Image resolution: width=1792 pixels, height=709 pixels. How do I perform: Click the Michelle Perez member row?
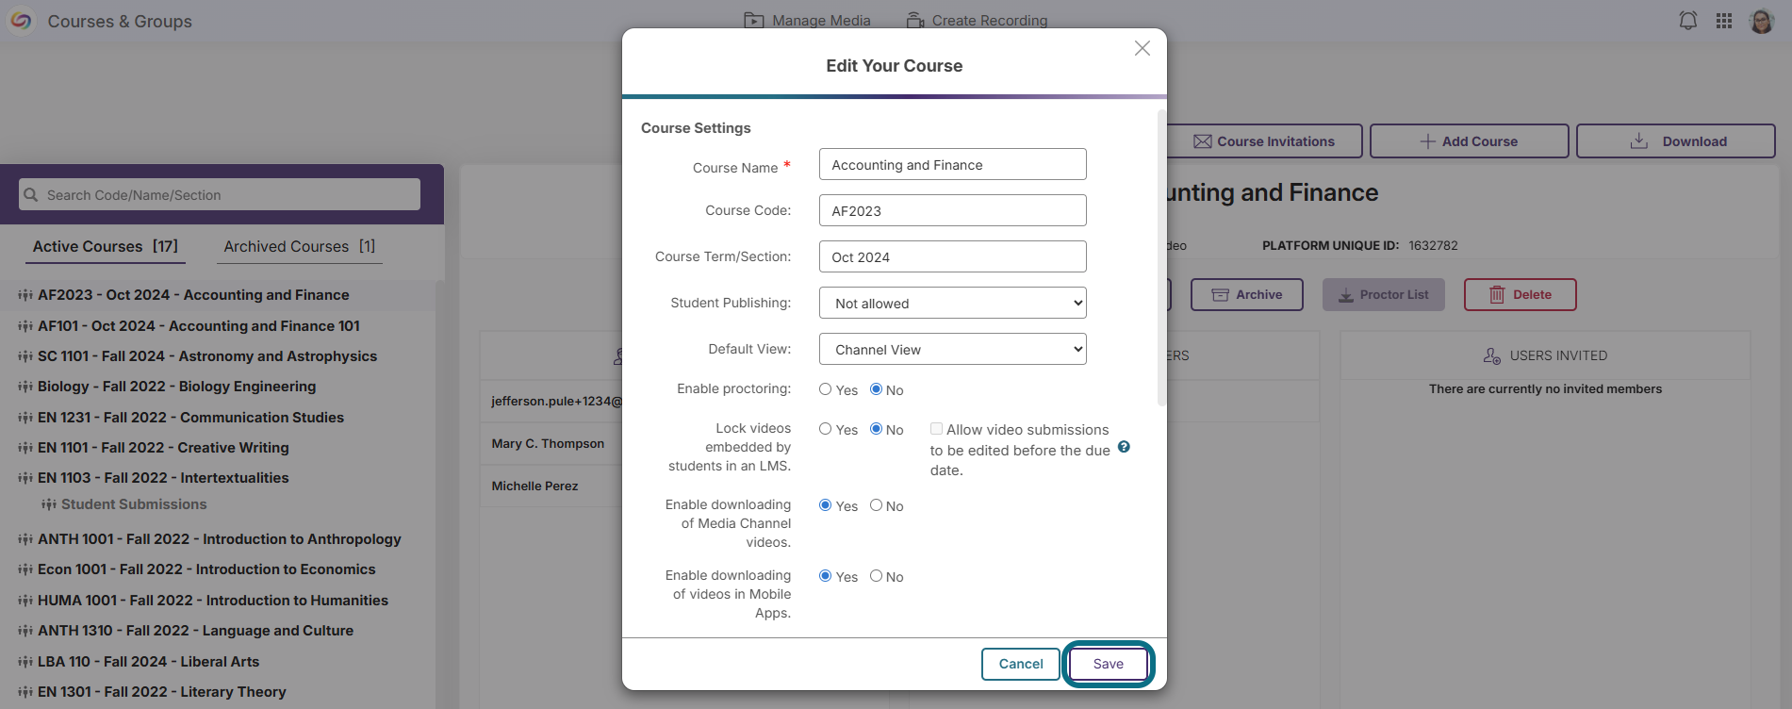tap(551, 486)
